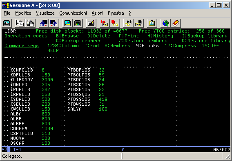Stop macro recording with red square icon
This screenshot has width=232, height=161.
(x=115, y=23)
